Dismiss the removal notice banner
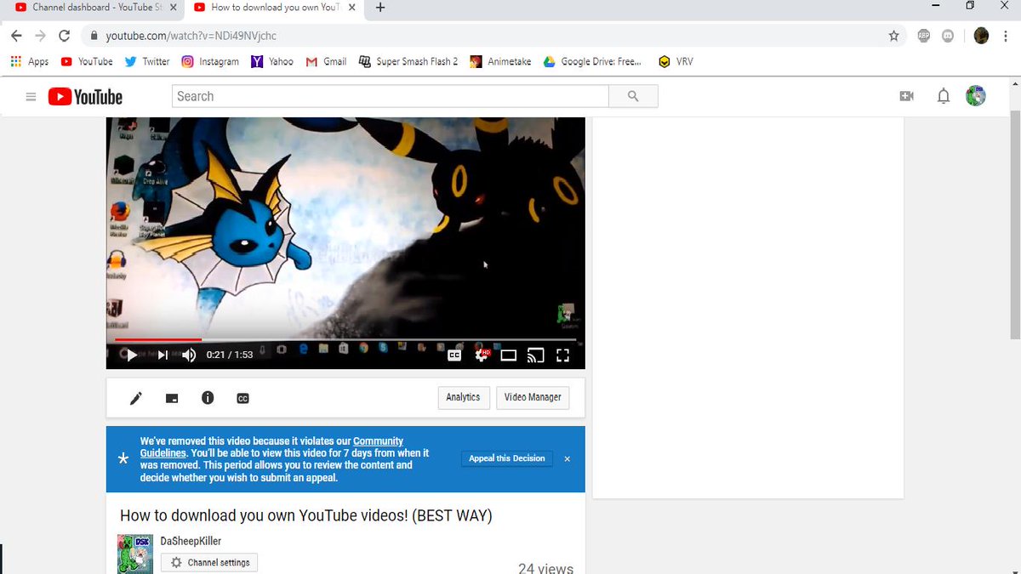1021x574 pixels. (x=568, y=458)
